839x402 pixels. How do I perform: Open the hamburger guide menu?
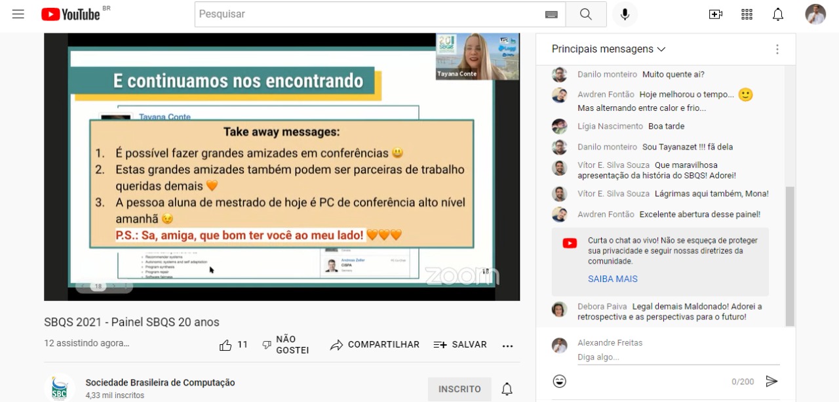[x=18, y=14]
